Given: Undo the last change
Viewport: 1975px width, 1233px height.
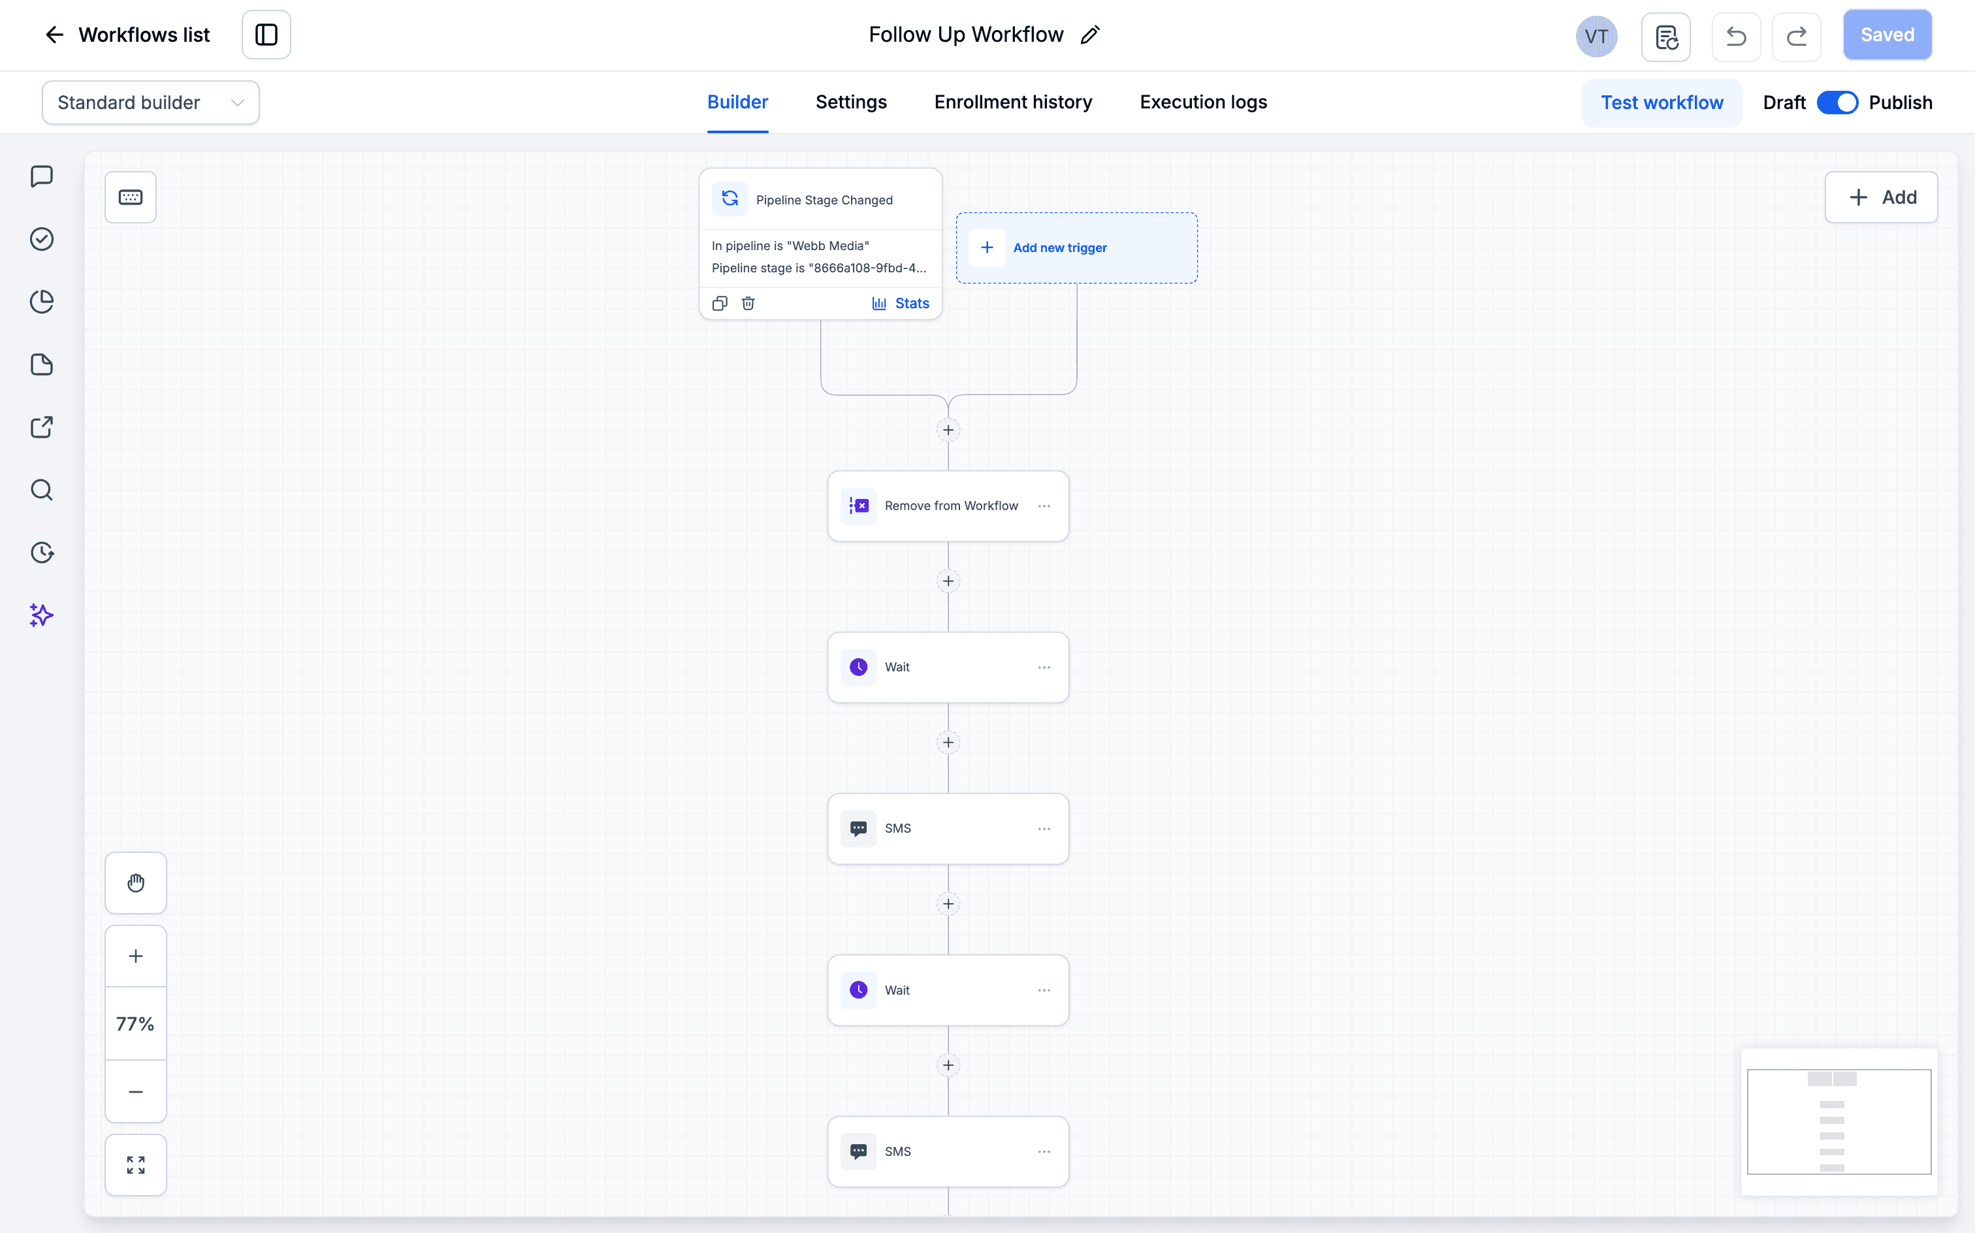Looking at the screenshot, I should (x=1735, y=36).
